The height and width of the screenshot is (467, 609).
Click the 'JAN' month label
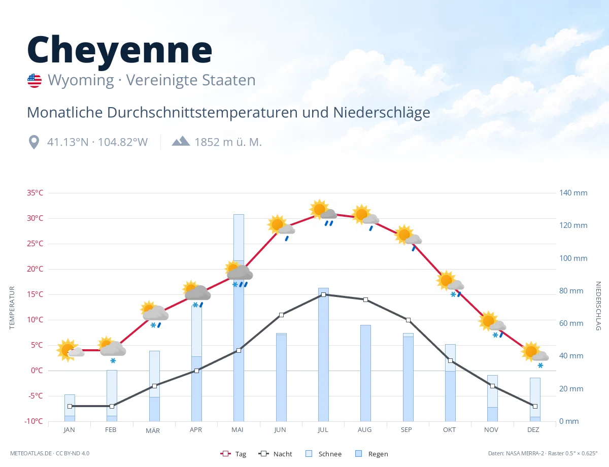70,429
